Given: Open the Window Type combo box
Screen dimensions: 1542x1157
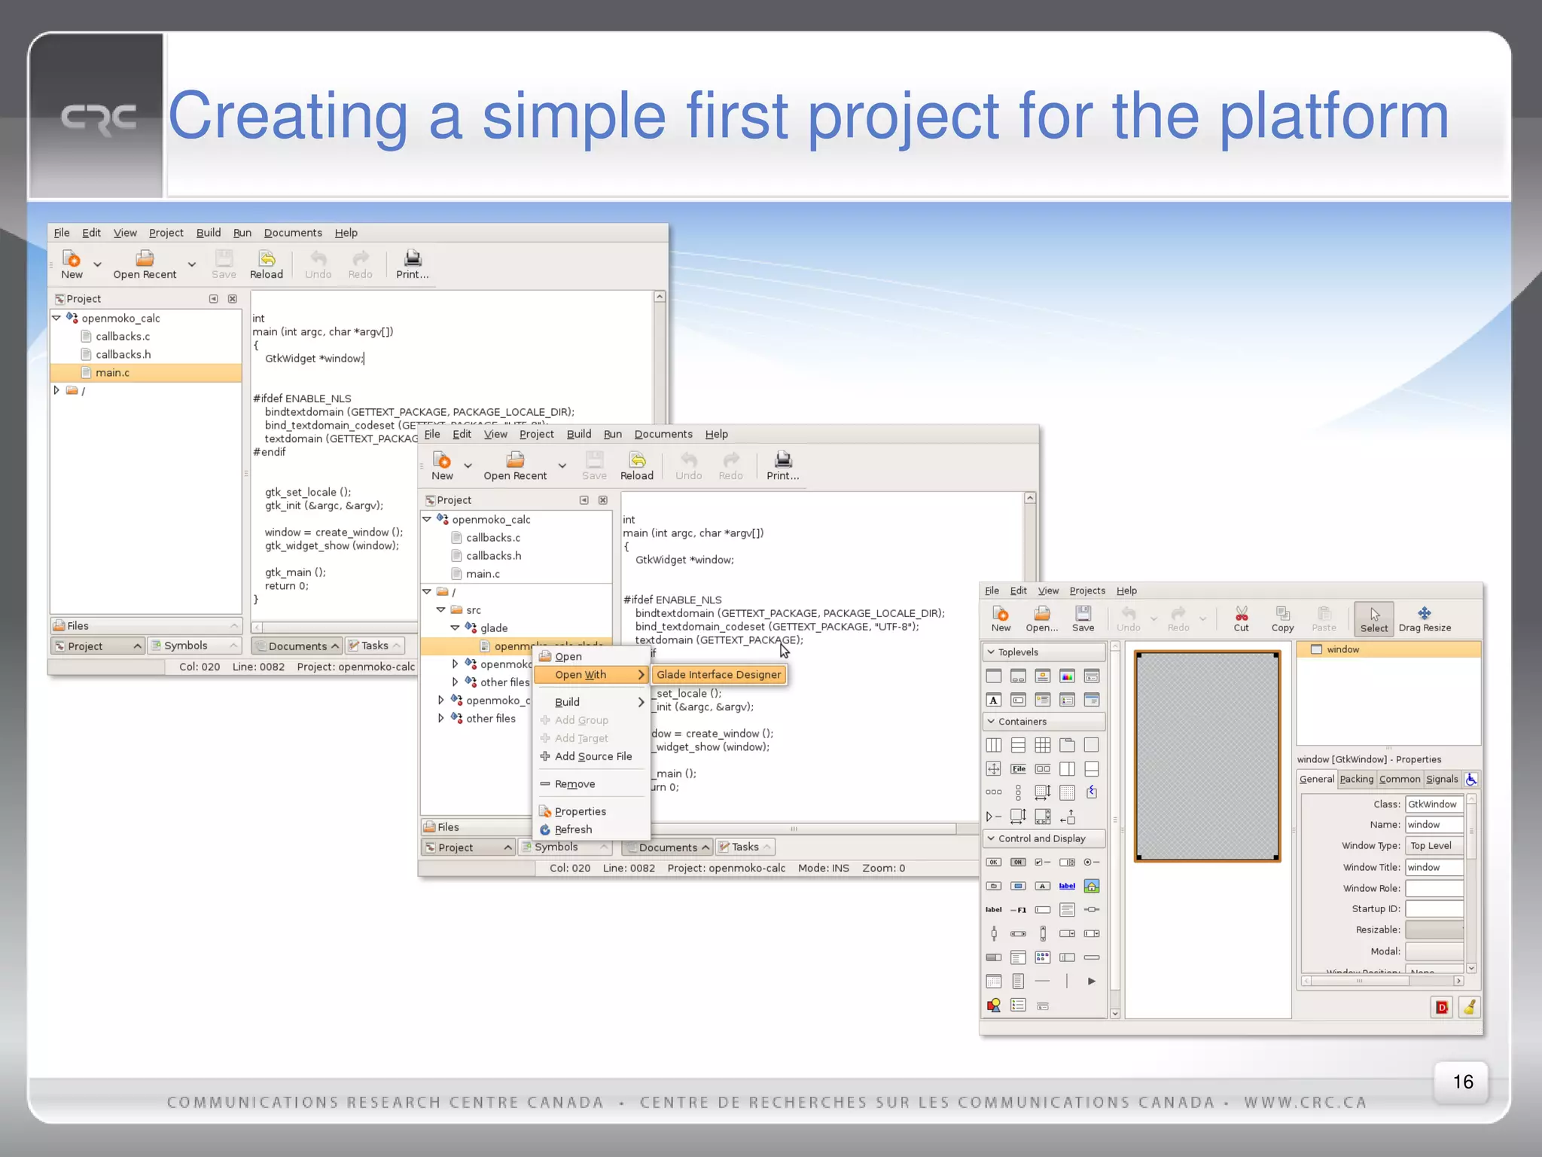Looking at the screenshot, I should pyautogui.click(x=1434, y=845).
